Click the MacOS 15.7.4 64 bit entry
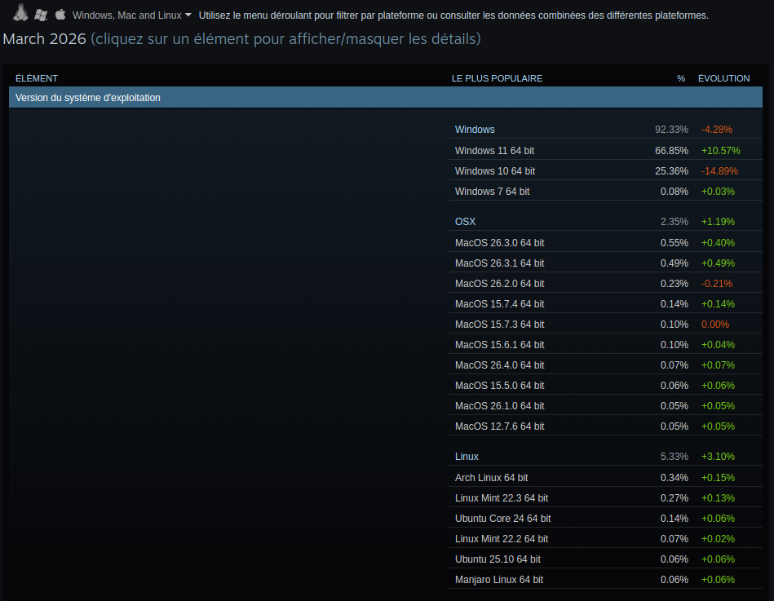 coord(499,304)
